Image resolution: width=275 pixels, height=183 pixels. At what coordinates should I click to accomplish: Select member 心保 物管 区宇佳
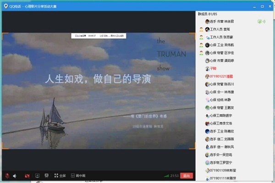click(234, 53)
